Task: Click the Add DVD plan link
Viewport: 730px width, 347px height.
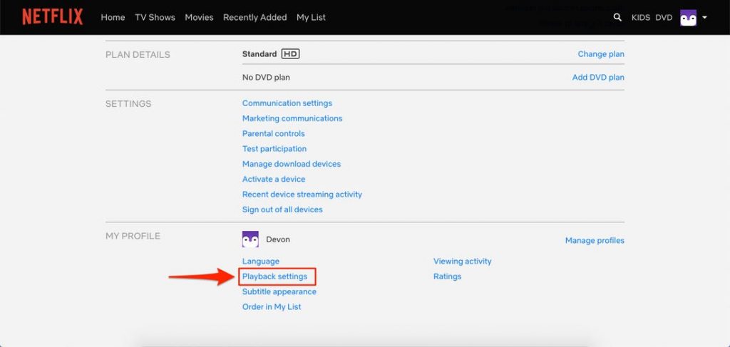Action: [x=598, y=77]
